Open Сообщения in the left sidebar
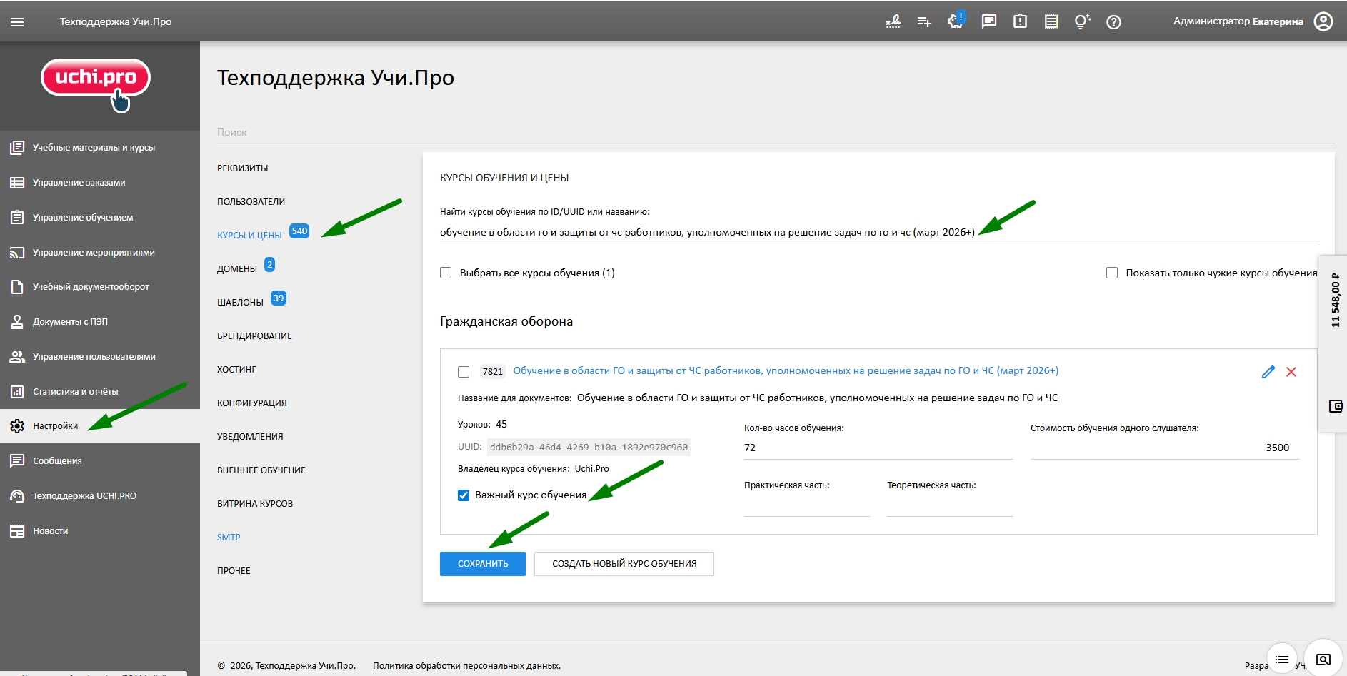The height and width of the screenshot is (676, 1347). click(100, 461)
